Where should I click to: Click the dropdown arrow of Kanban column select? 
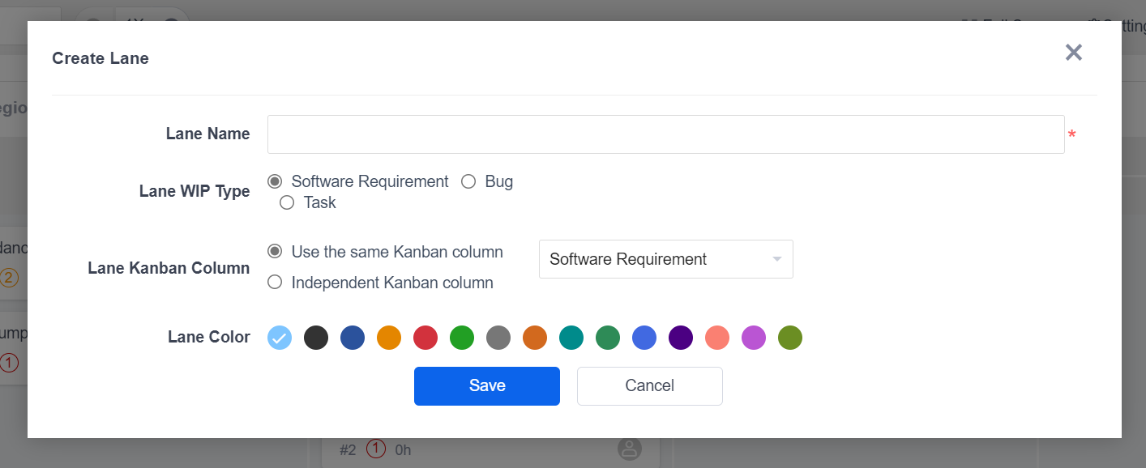point(776,259)
